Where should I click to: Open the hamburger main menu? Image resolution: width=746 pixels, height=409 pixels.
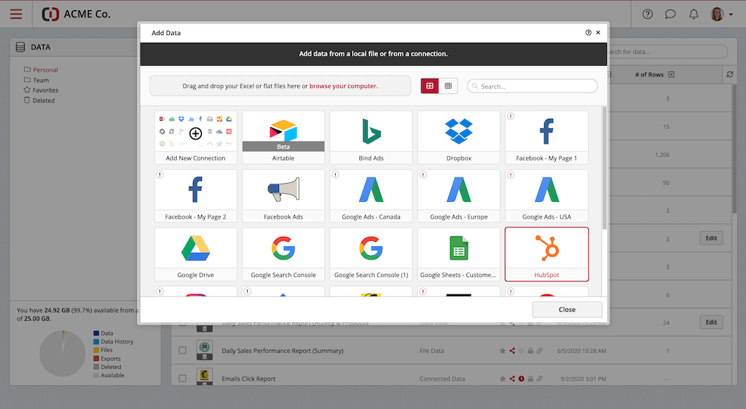tap(16, 14)
